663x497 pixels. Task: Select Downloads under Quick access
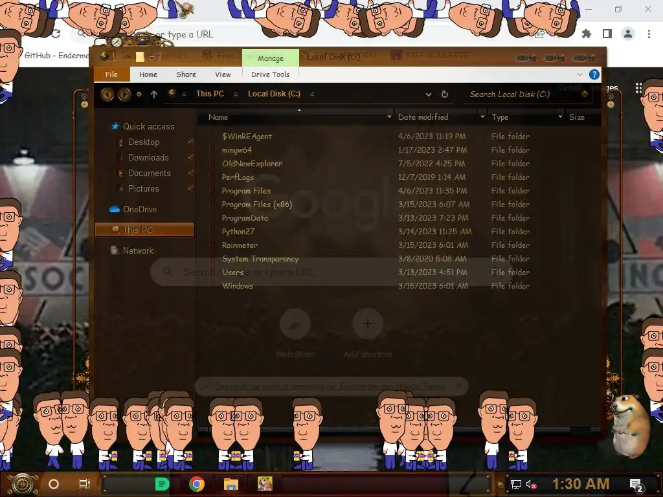coord(148,158)
